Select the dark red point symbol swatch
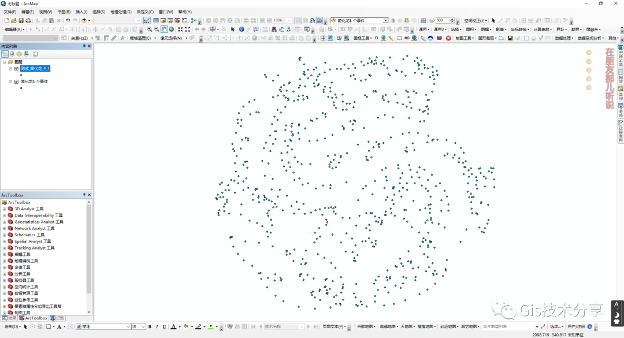Screen dimensions: 624x338 point(21,88)
